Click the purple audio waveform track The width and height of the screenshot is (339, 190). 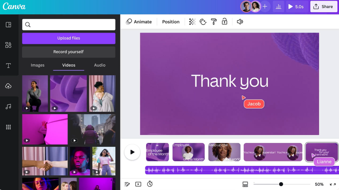[242, 170]
